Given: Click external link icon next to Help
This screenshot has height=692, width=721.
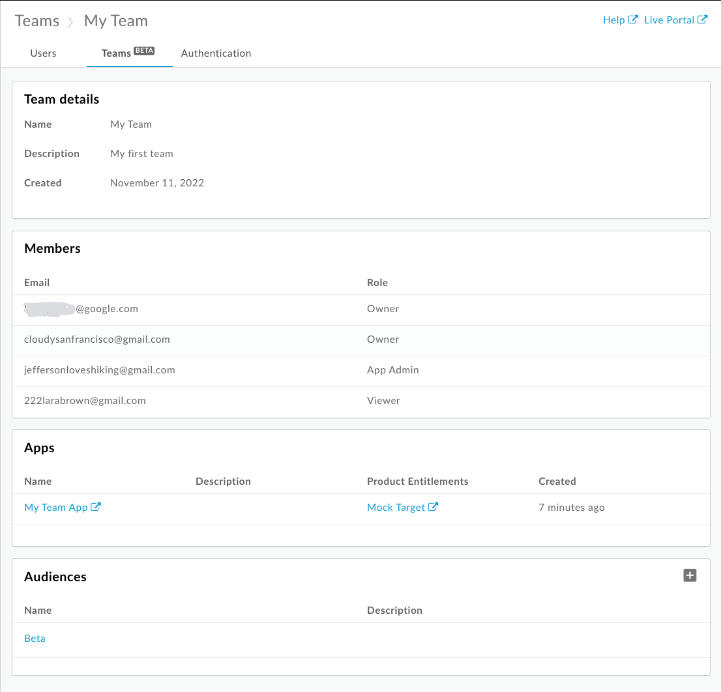Looking at the screenshot, I should tap(633, 20).
